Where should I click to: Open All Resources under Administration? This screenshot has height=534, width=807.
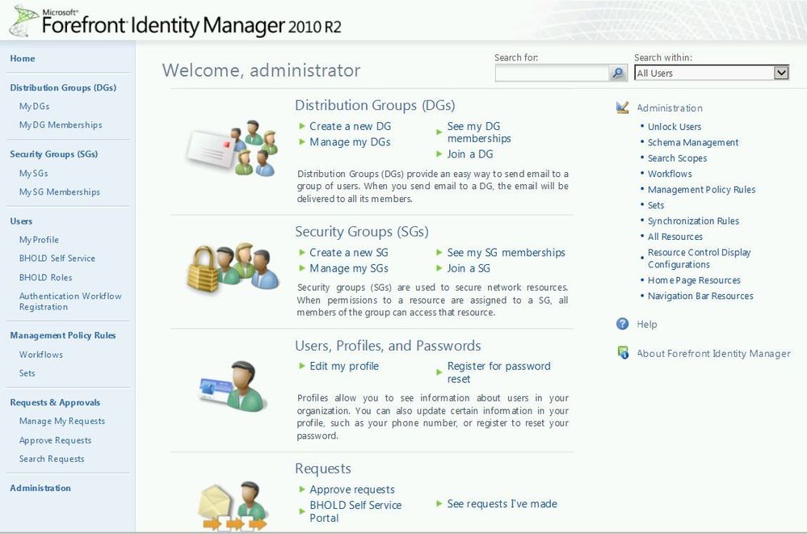(x=675, y=237)
